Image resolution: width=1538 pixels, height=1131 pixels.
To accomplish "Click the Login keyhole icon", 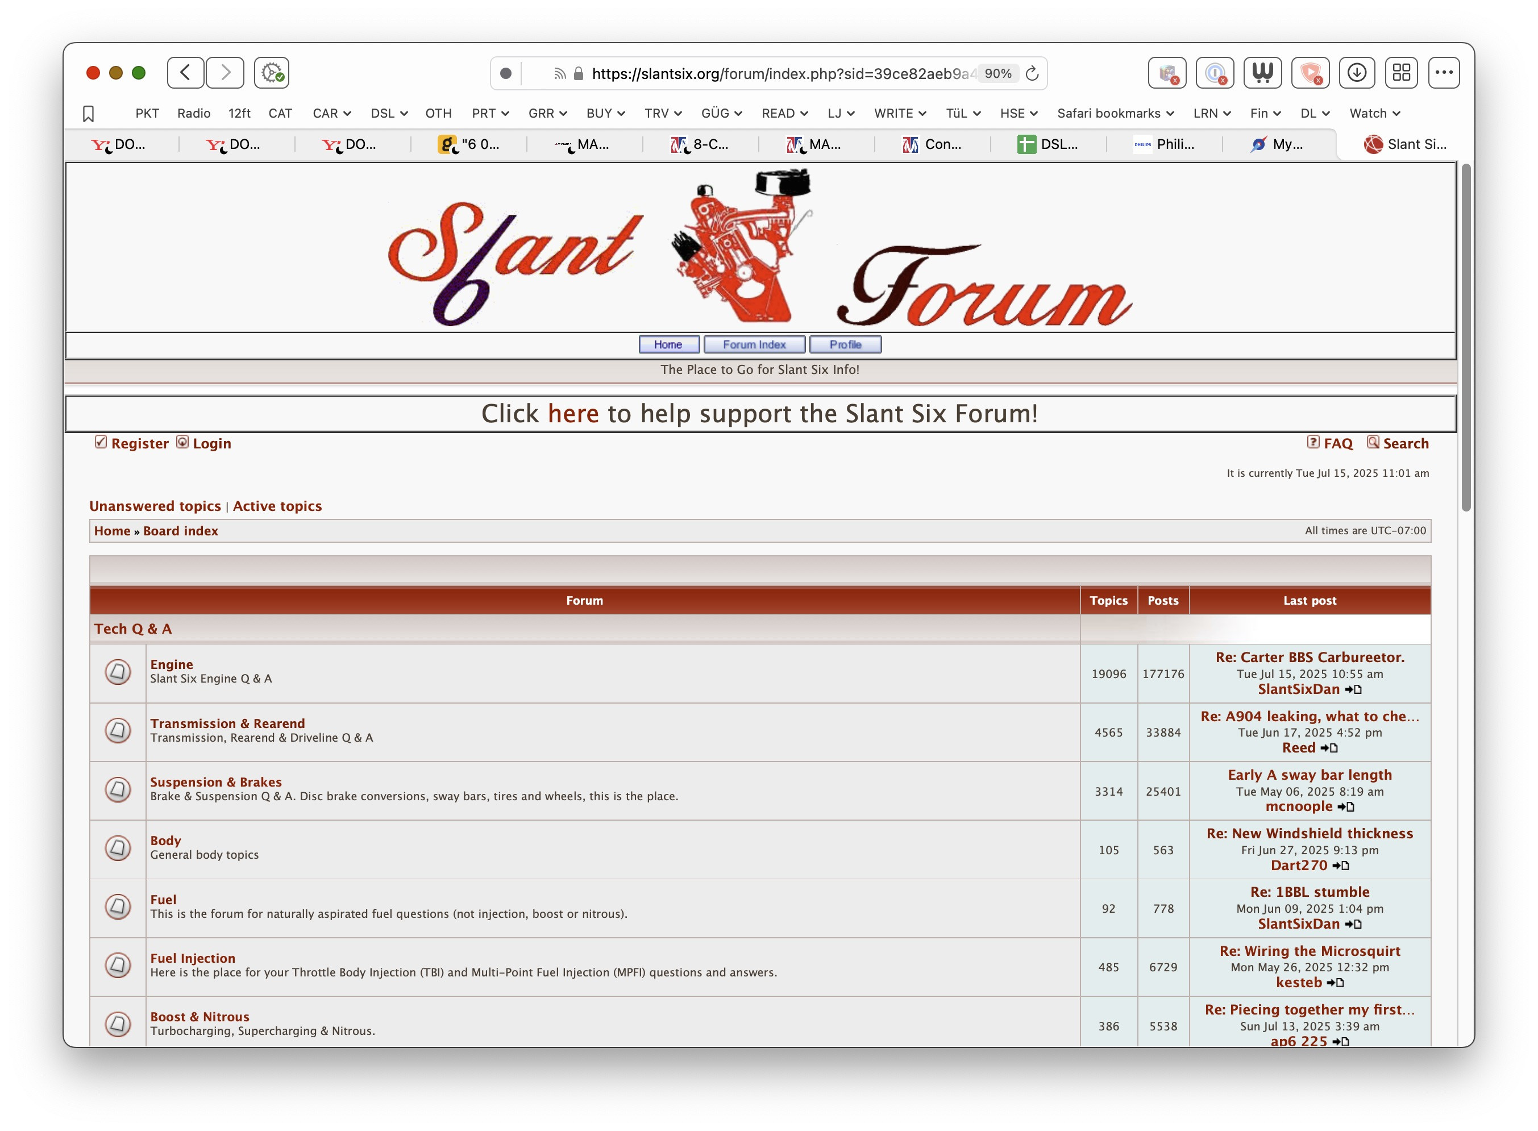I will point(181,443).
